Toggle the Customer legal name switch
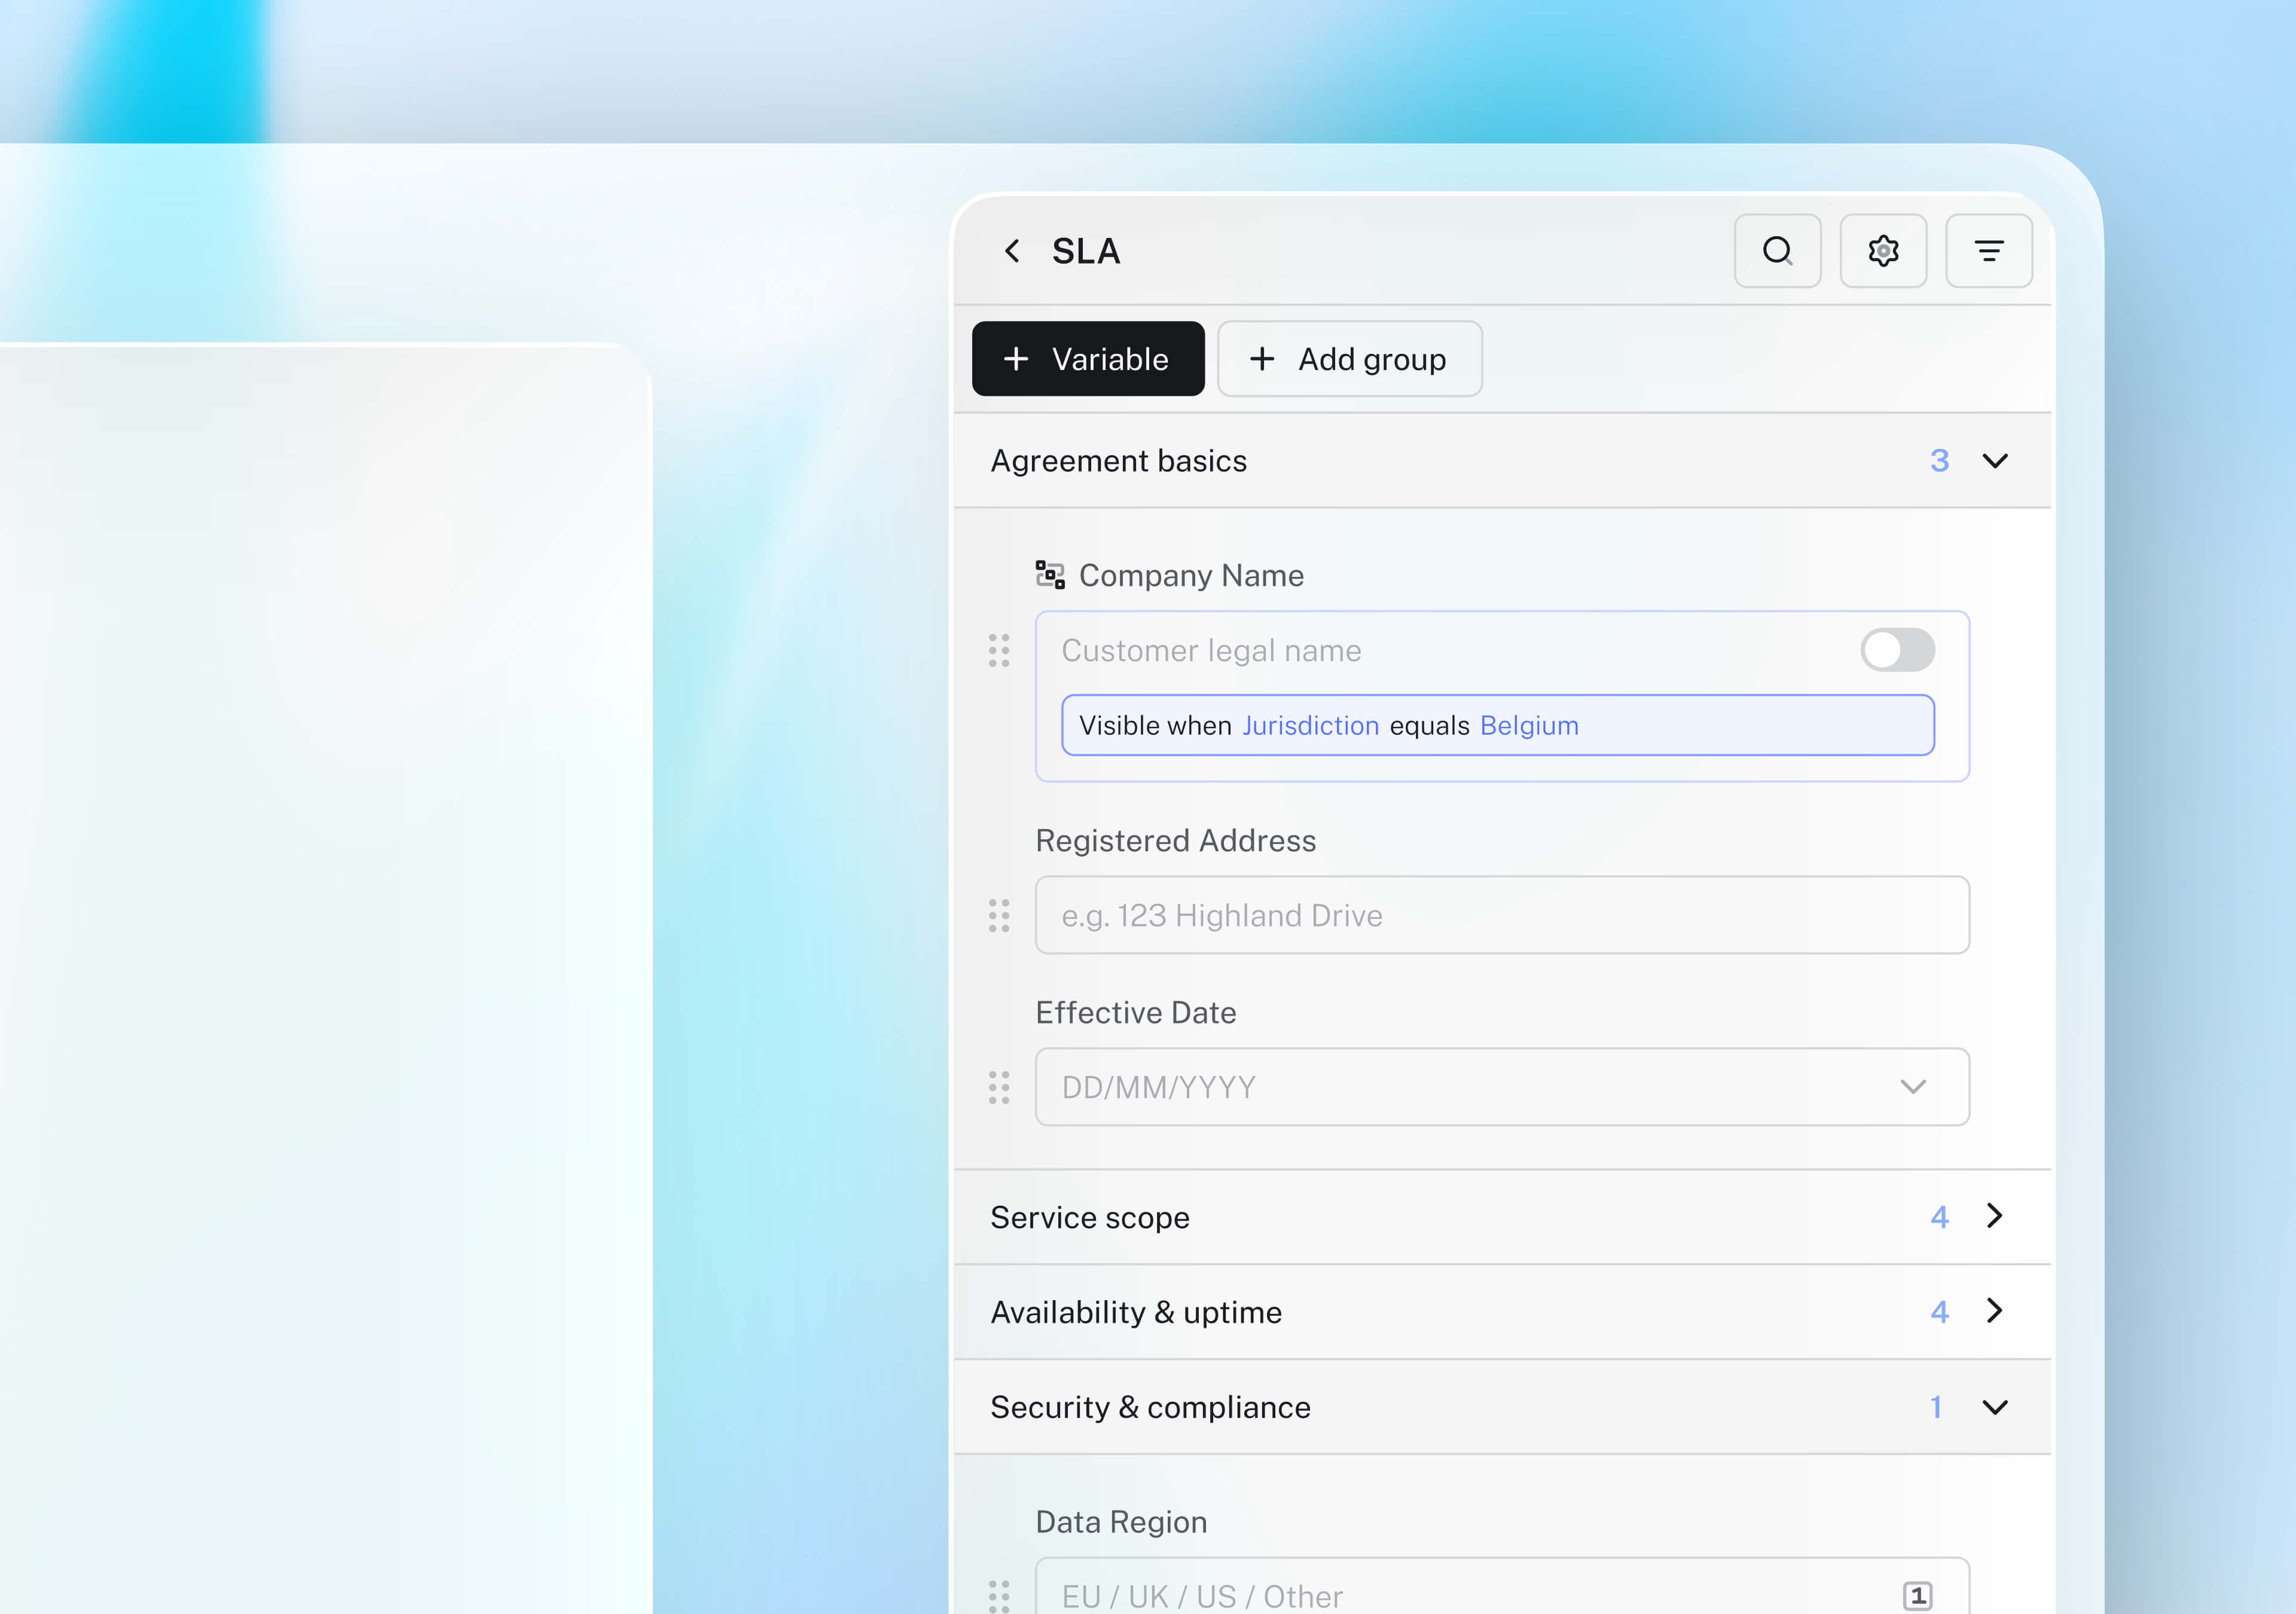The image size is (2296, 1614). pos(1896,651)
